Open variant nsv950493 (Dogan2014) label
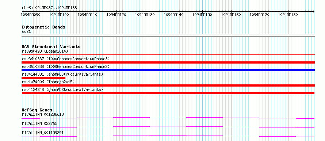Screen dimensions: 325x141 45,51
